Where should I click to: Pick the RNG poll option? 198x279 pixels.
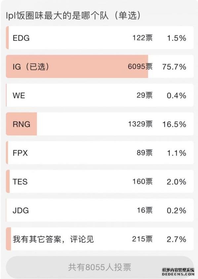(100, 124)
